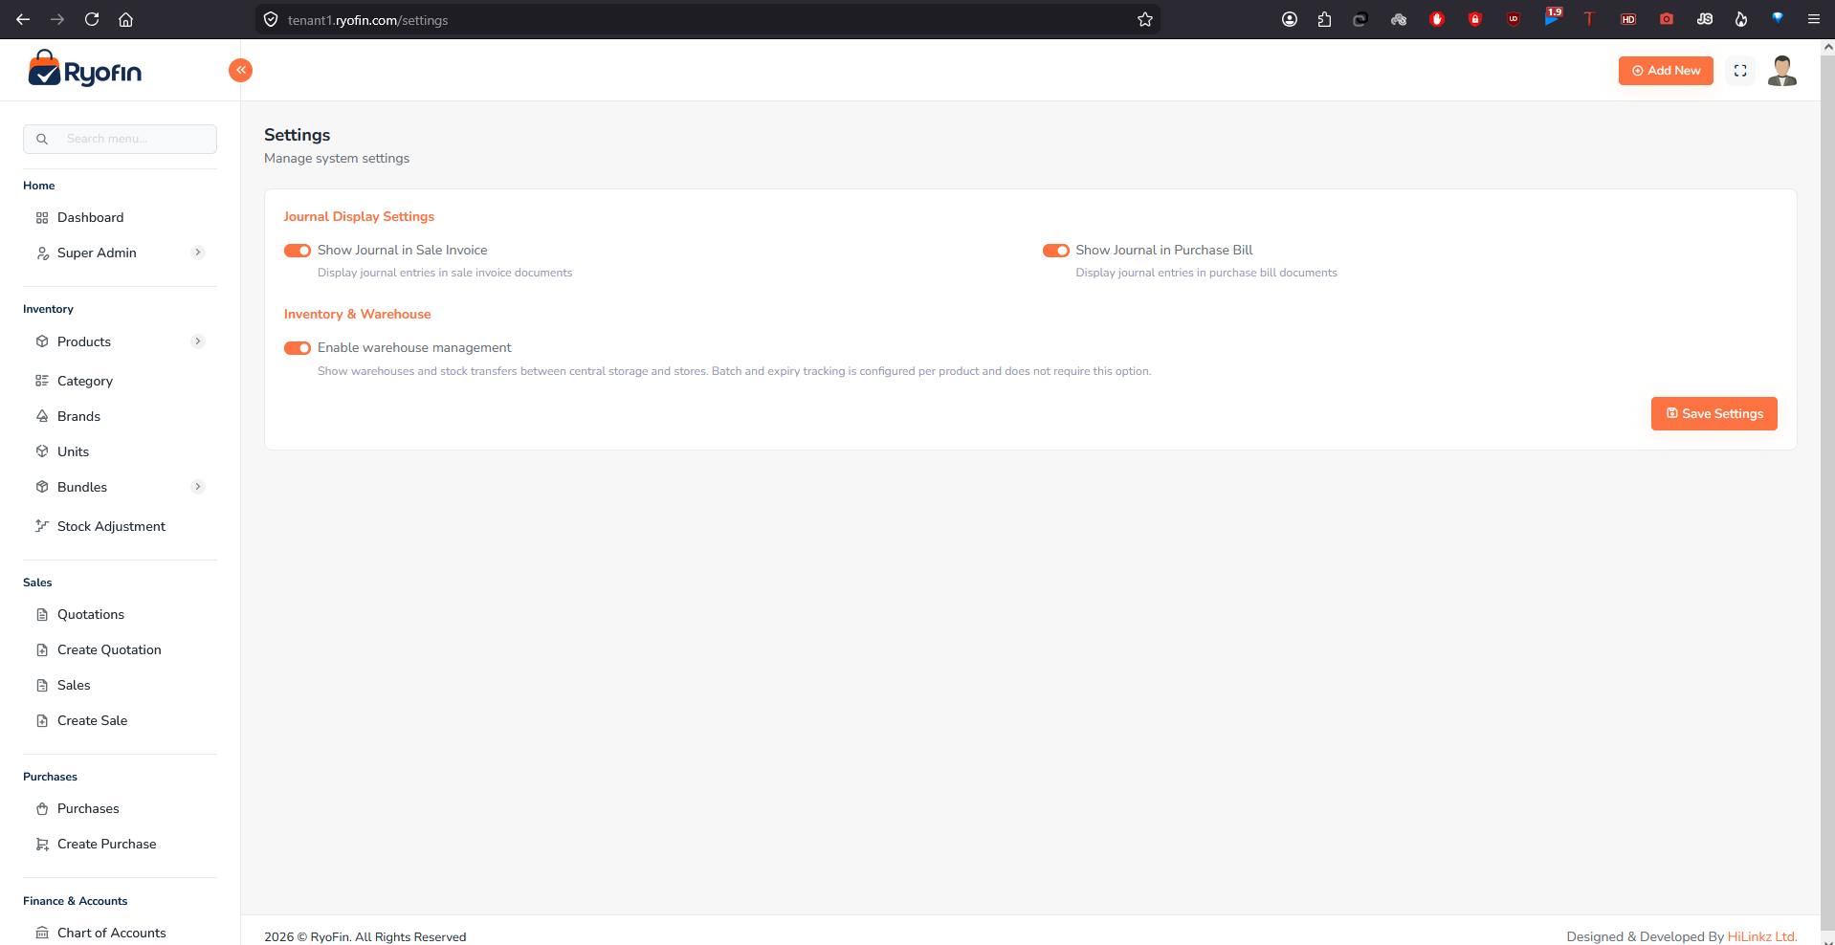Image resolution: width=1835 pixels, height=945 pixels.
Task: Click the browser address bar URL
Action: tap(367, 20)
